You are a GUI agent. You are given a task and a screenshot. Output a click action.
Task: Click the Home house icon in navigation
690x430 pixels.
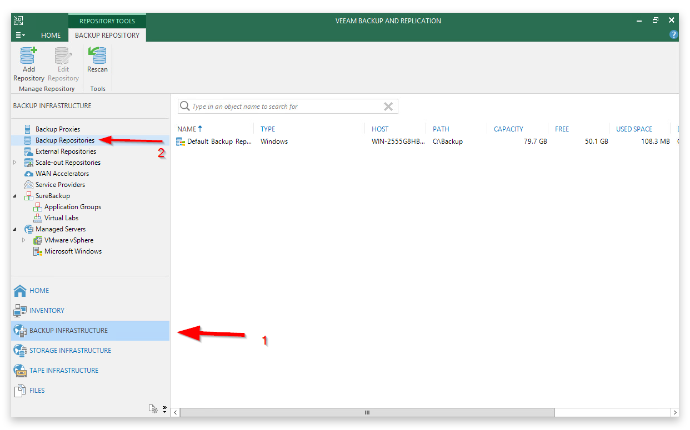20,291
